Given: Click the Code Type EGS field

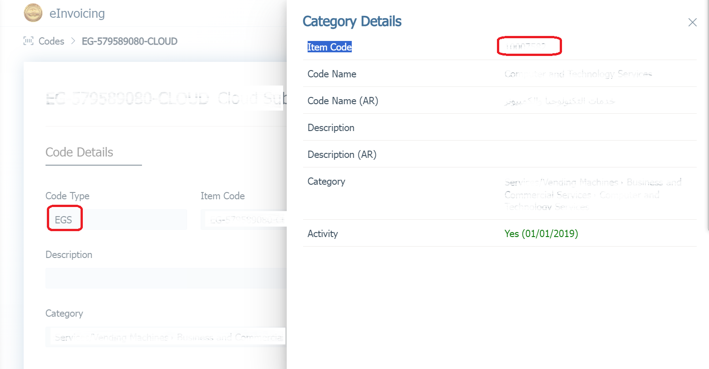Looking at the screenshot, I should [116, 220].
